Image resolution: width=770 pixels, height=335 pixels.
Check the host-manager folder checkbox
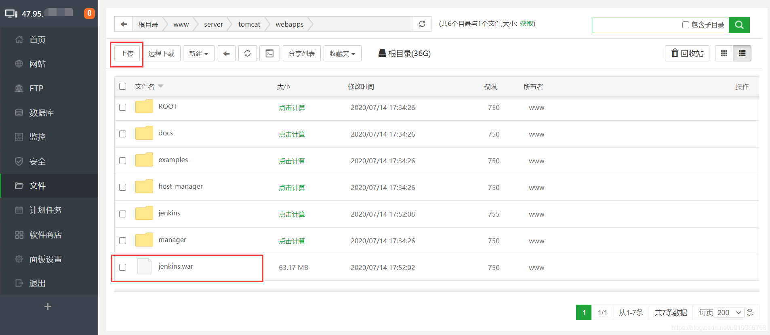(x=123, y=188)
